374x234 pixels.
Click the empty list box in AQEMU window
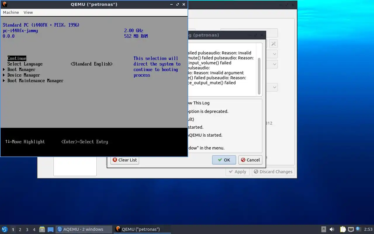pyautogui.click(x=75, y=166)
